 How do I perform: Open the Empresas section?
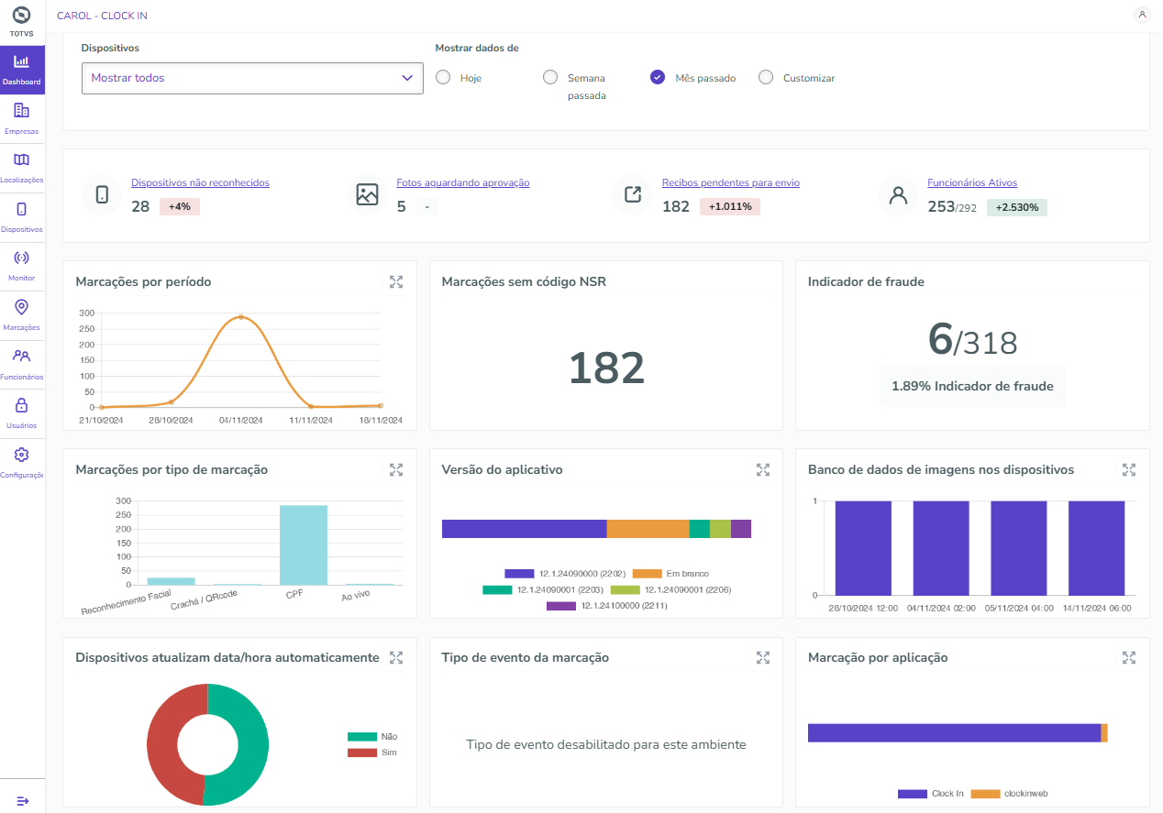(x=22, y=119)
